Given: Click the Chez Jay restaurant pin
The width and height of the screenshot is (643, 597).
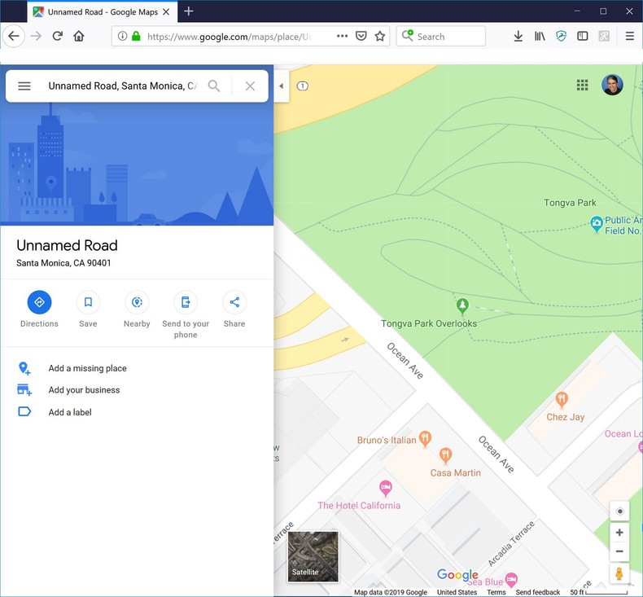Looking at the screenshot, I should click(562, 400).
